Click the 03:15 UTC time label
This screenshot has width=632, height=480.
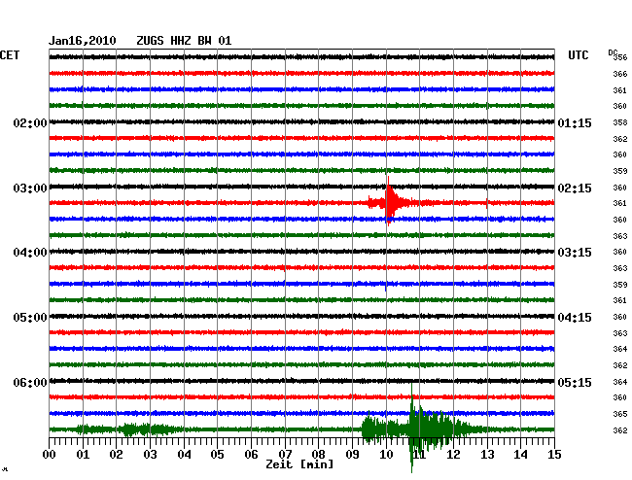point(575,253)
